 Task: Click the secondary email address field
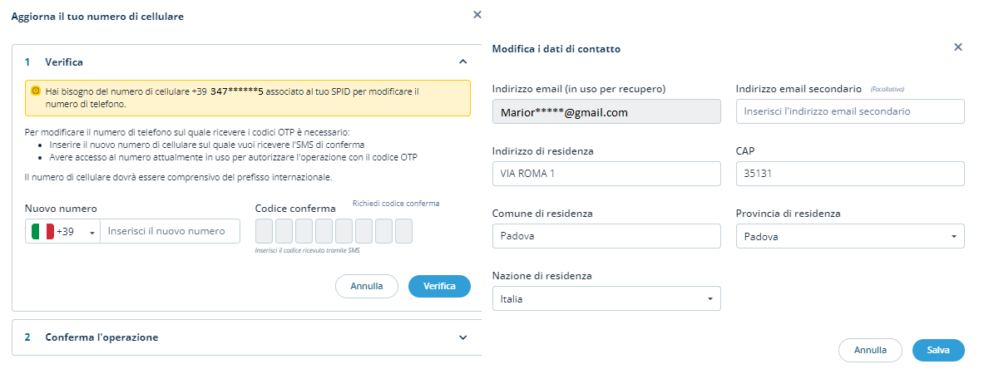[850, 111]
